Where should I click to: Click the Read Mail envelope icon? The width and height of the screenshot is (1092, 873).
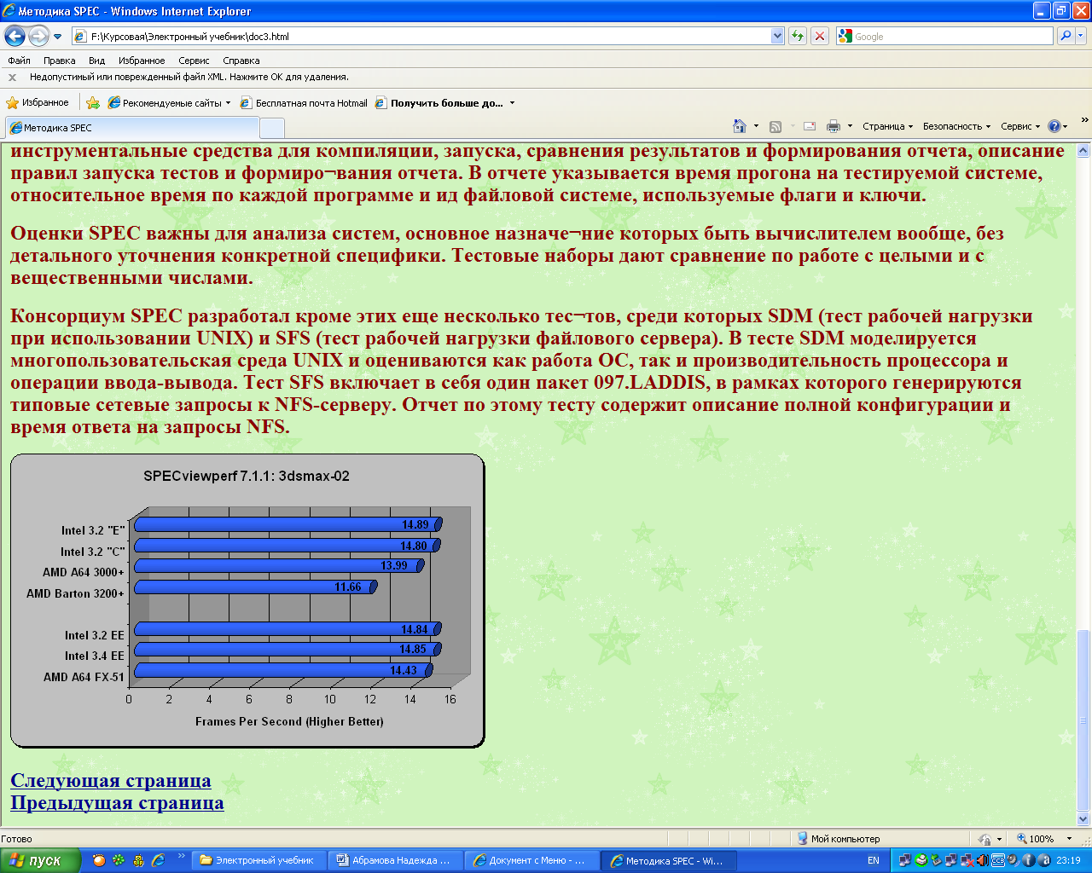pos(810,126)
